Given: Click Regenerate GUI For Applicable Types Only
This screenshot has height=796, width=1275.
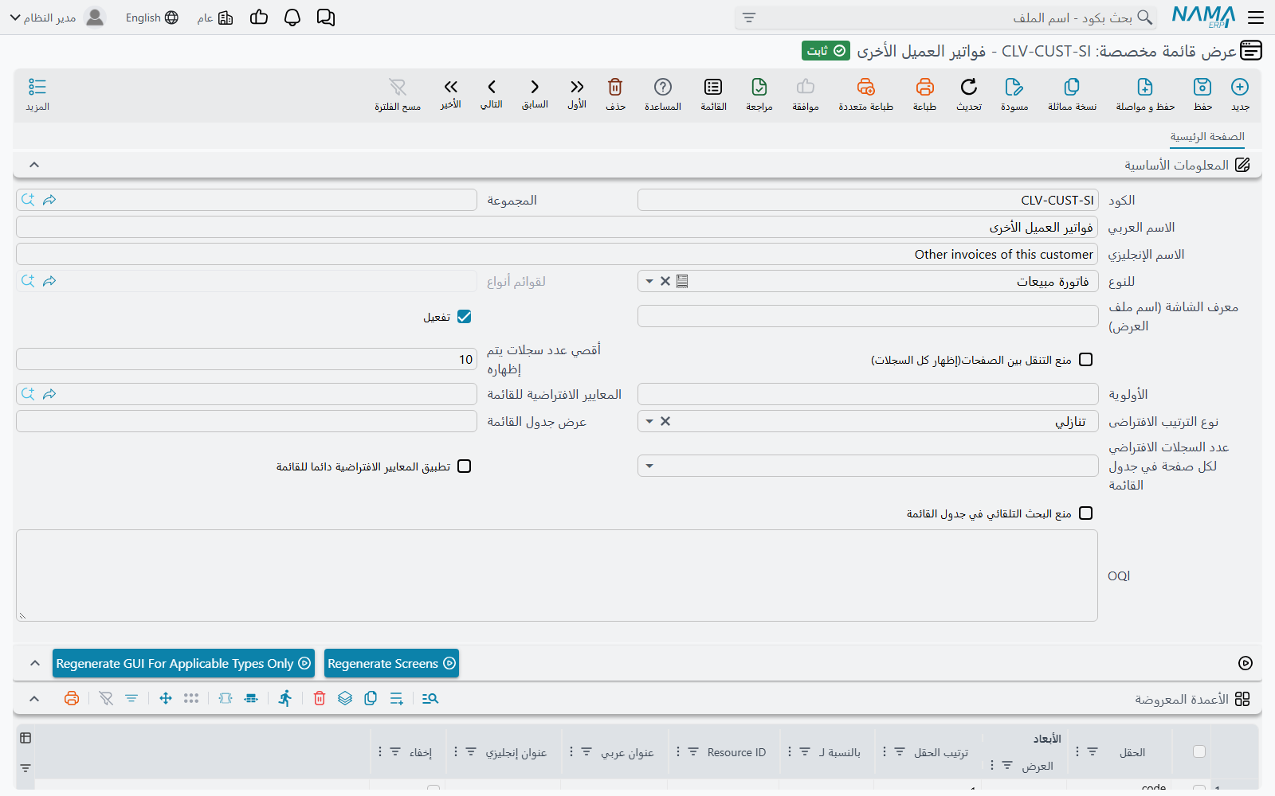Looking at the screenshot, I should pyautogui.click(x=183, y=663).
